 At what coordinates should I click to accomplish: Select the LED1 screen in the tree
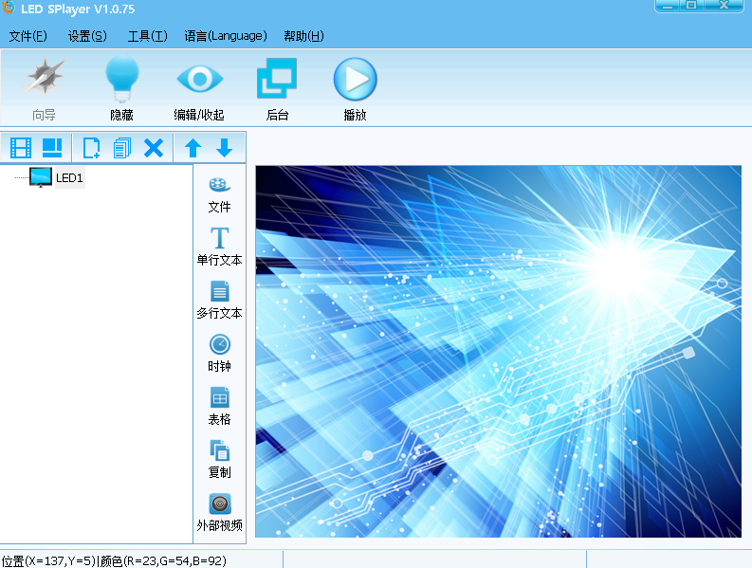point(69,177)
